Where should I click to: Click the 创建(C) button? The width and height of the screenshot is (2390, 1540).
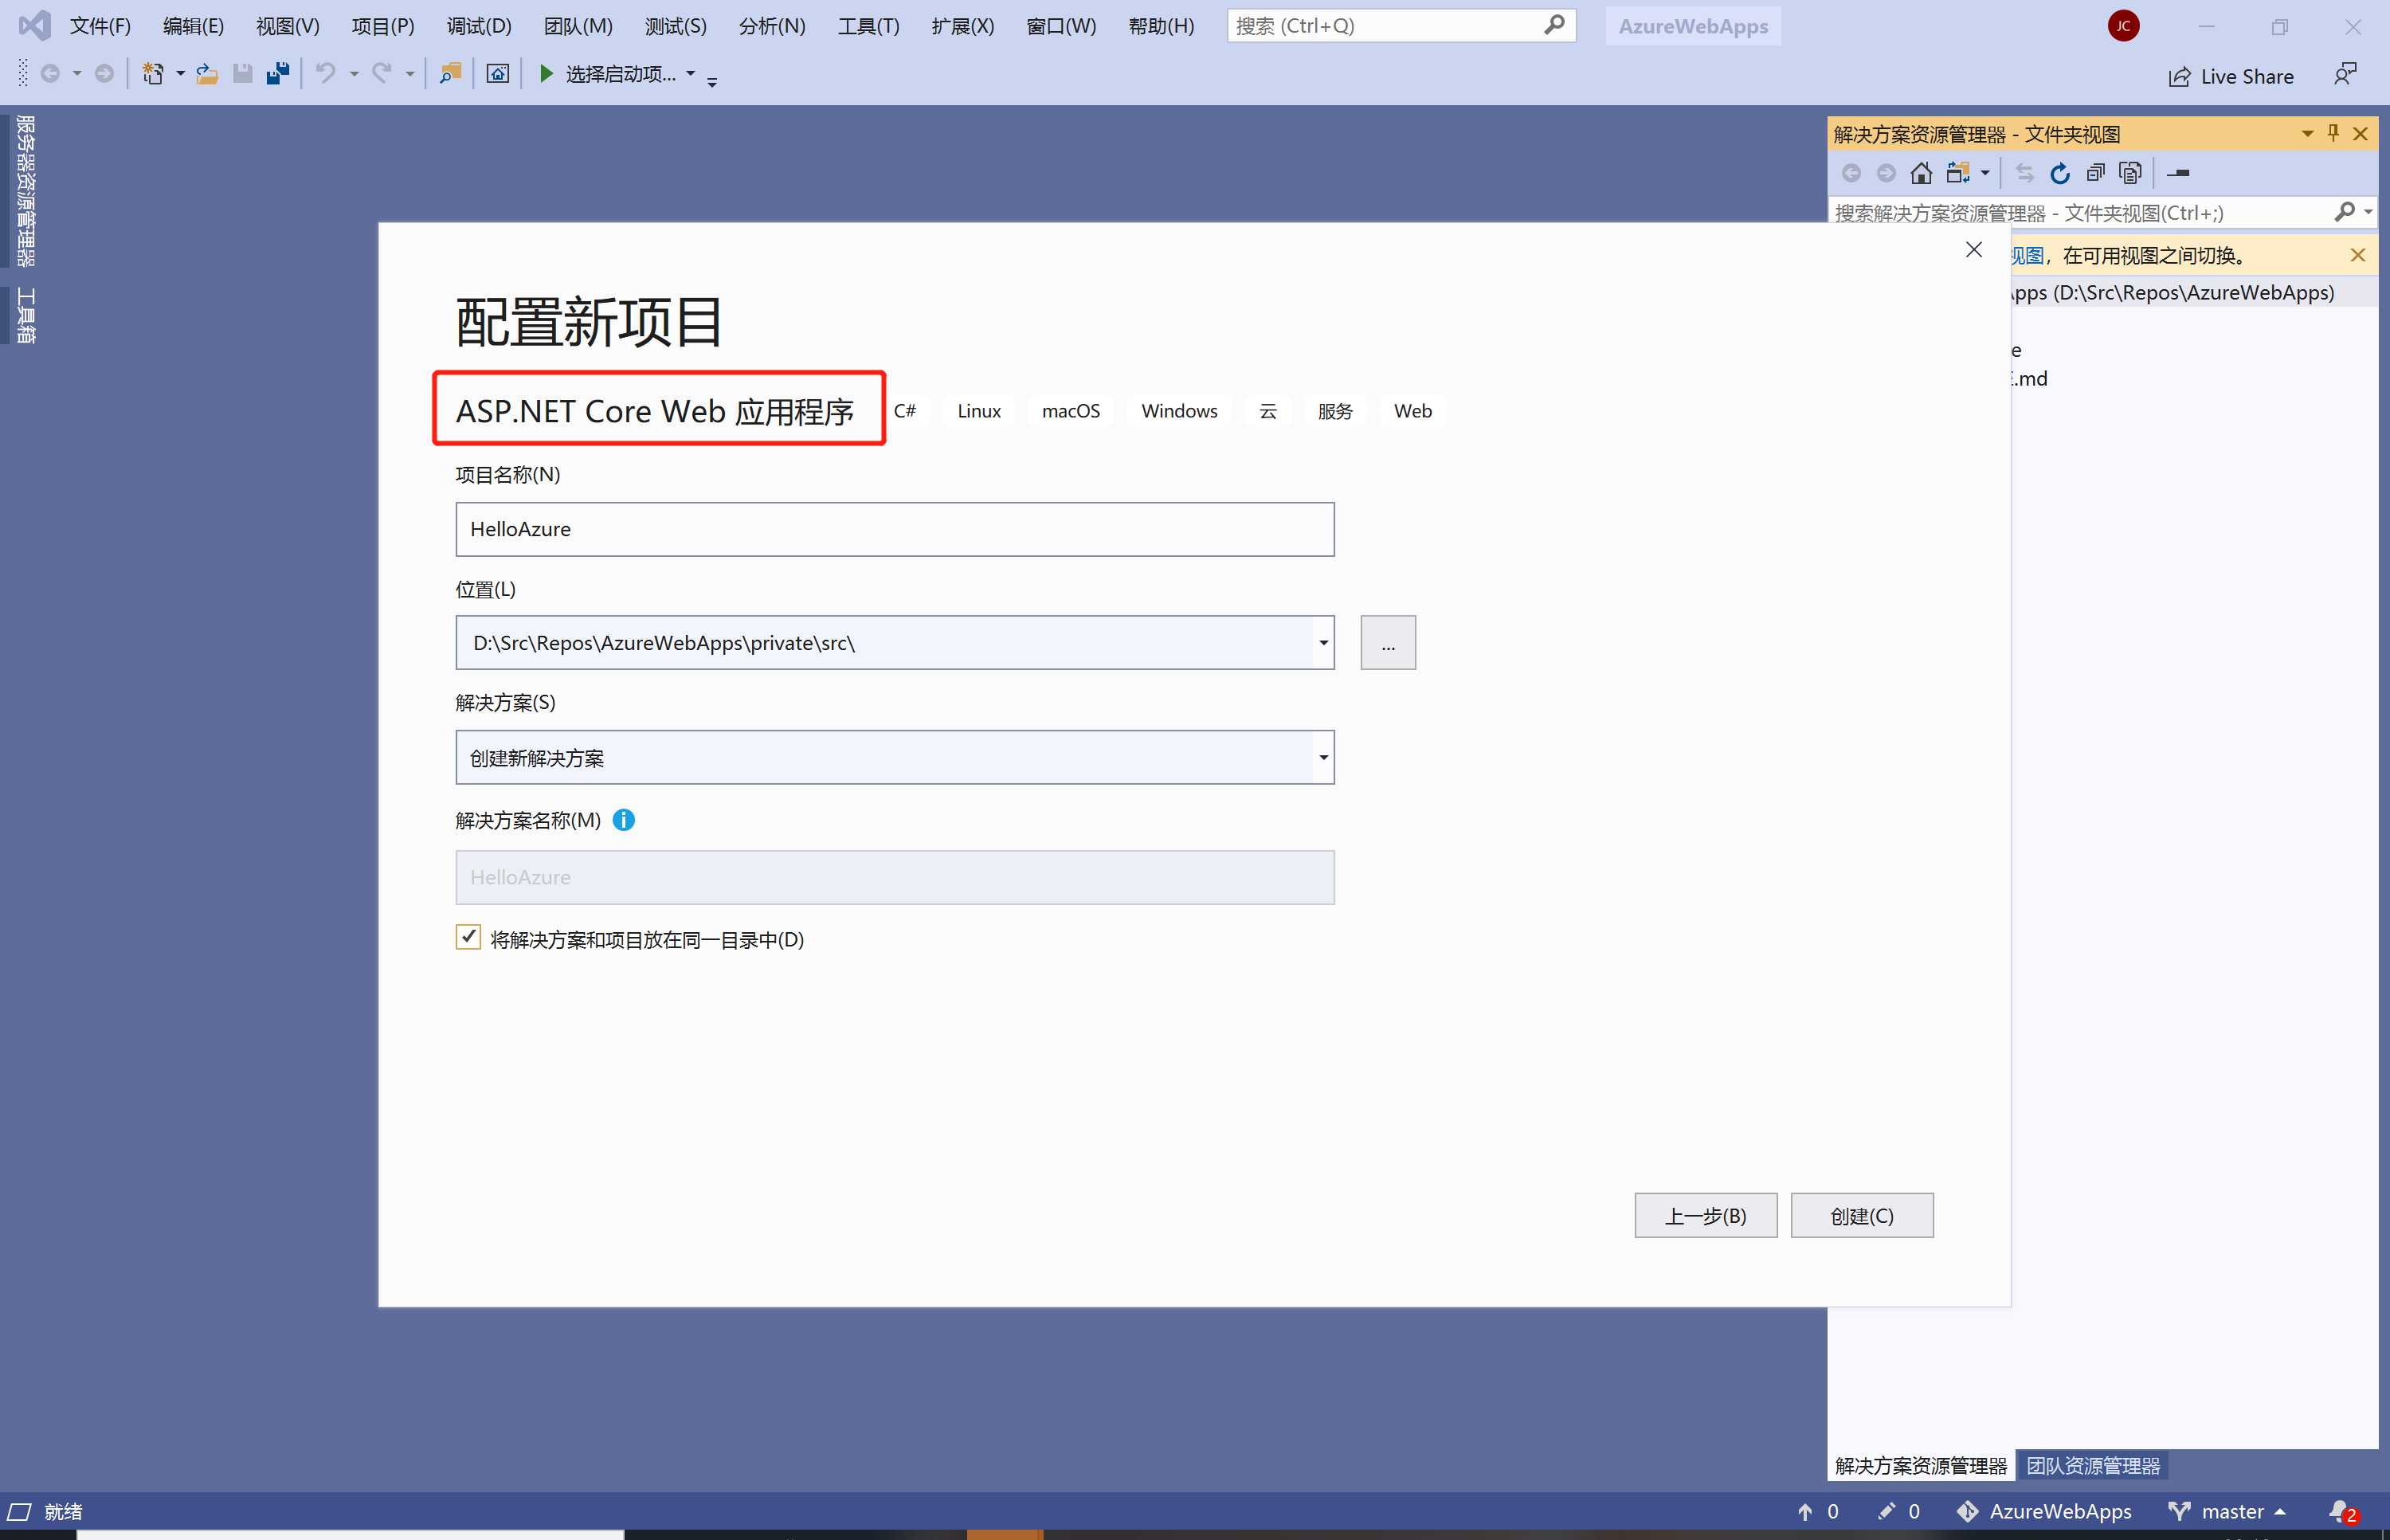click(1860, 1214)
